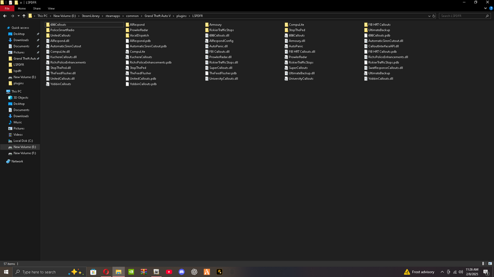Open the Windows Start menu
The image size is (494, 277).
[x=6, y=272]
